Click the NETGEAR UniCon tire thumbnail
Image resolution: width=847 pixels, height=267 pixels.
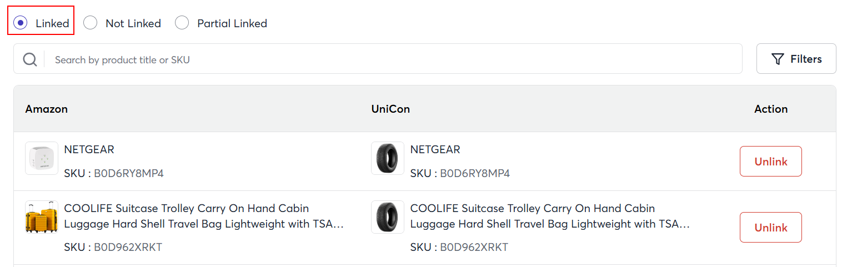(x=388, y=158)
